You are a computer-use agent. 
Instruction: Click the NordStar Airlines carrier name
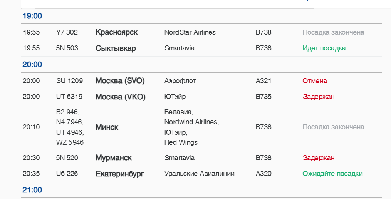pyautogui.click(x=190, y=32)
